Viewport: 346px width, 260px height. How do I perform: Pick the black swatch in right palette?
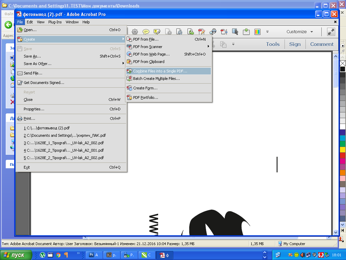pos(343,69)
